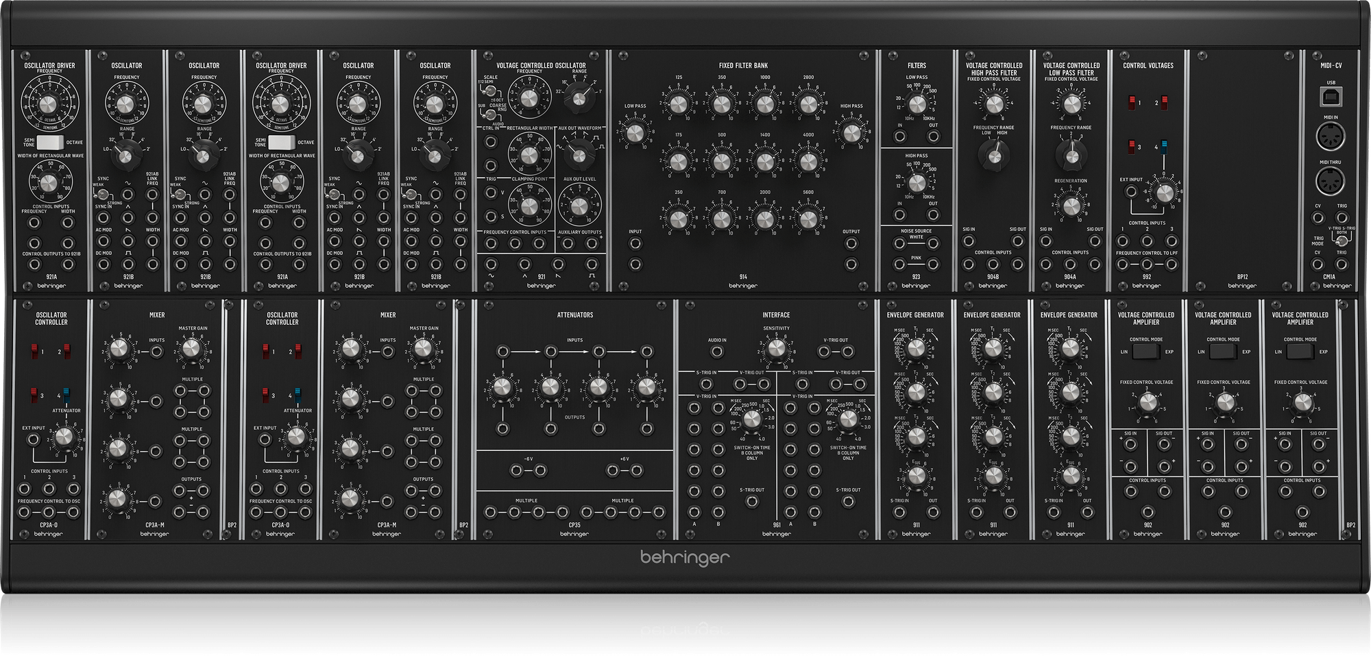The height and width of the screenshot is (656, 1371).
Task: Click the S-Trig Out jack on the 961 Interface
Action: [x=751, y=501]
